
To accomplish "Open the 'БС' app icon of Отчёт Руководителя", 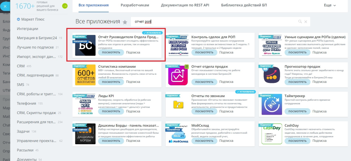I will tap(85, 46).
